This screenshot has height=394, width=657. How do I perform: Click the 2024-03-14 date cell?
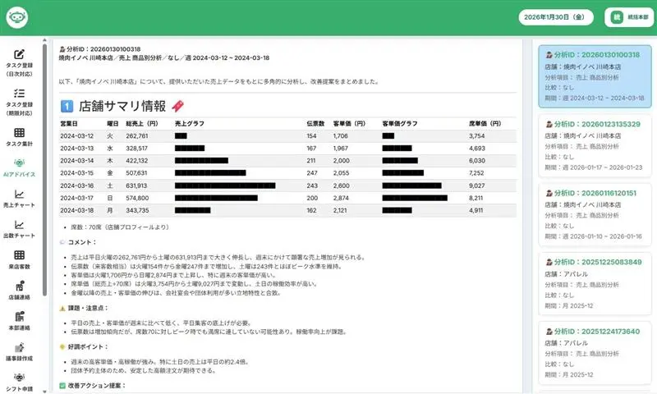(77, 161)
